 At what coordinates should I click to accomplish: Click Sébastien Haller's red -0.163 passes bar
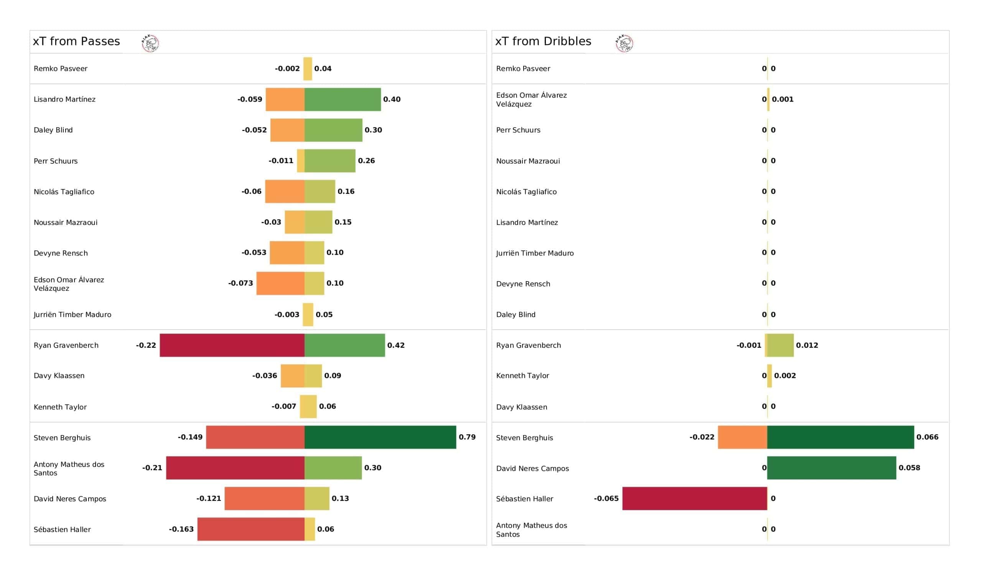click(x=251, y=529)
